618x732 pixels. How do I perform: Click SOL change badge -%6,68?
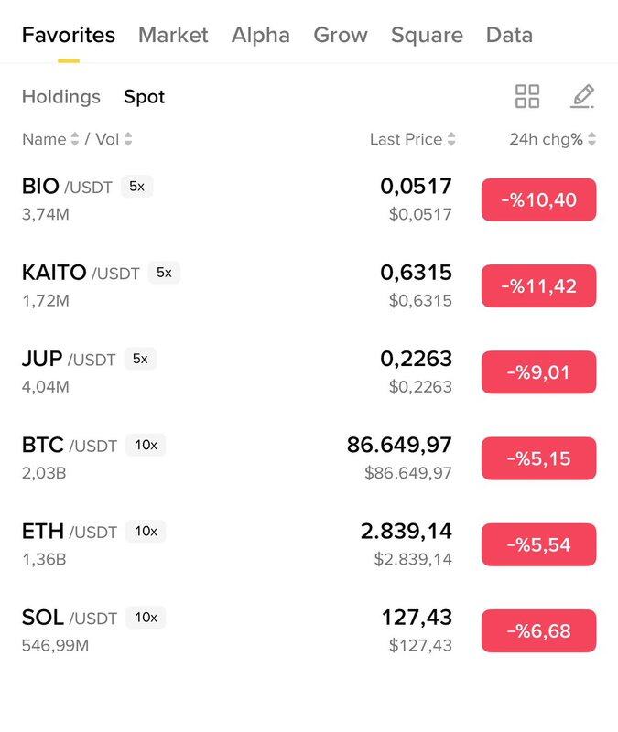(x=538, y=631)
